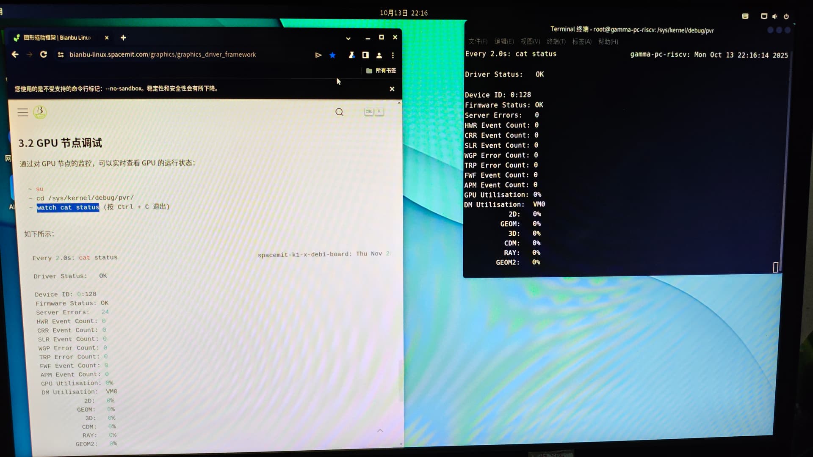This screenshot has height=457, width=813.
Task: Open the Chrome profile icon
Action: [379, 55]
